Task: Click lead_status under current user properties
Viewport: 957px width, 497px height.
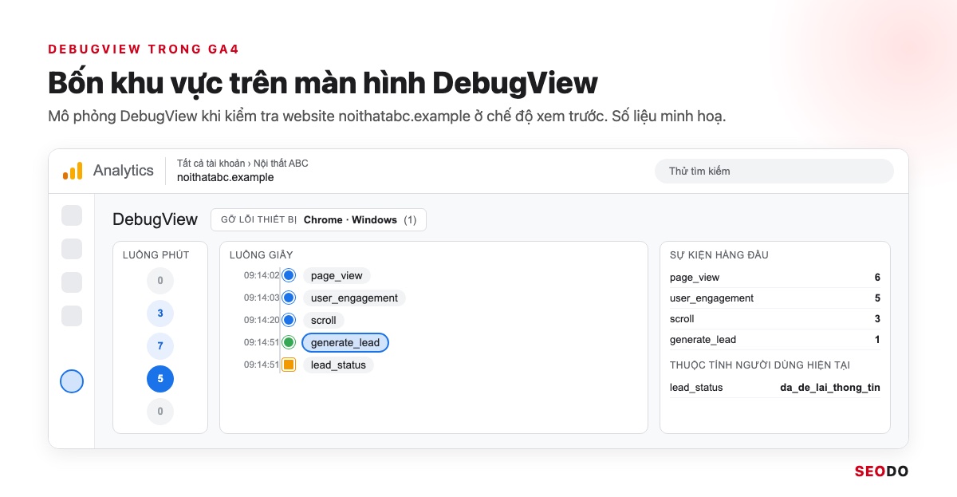Action: 696,388
